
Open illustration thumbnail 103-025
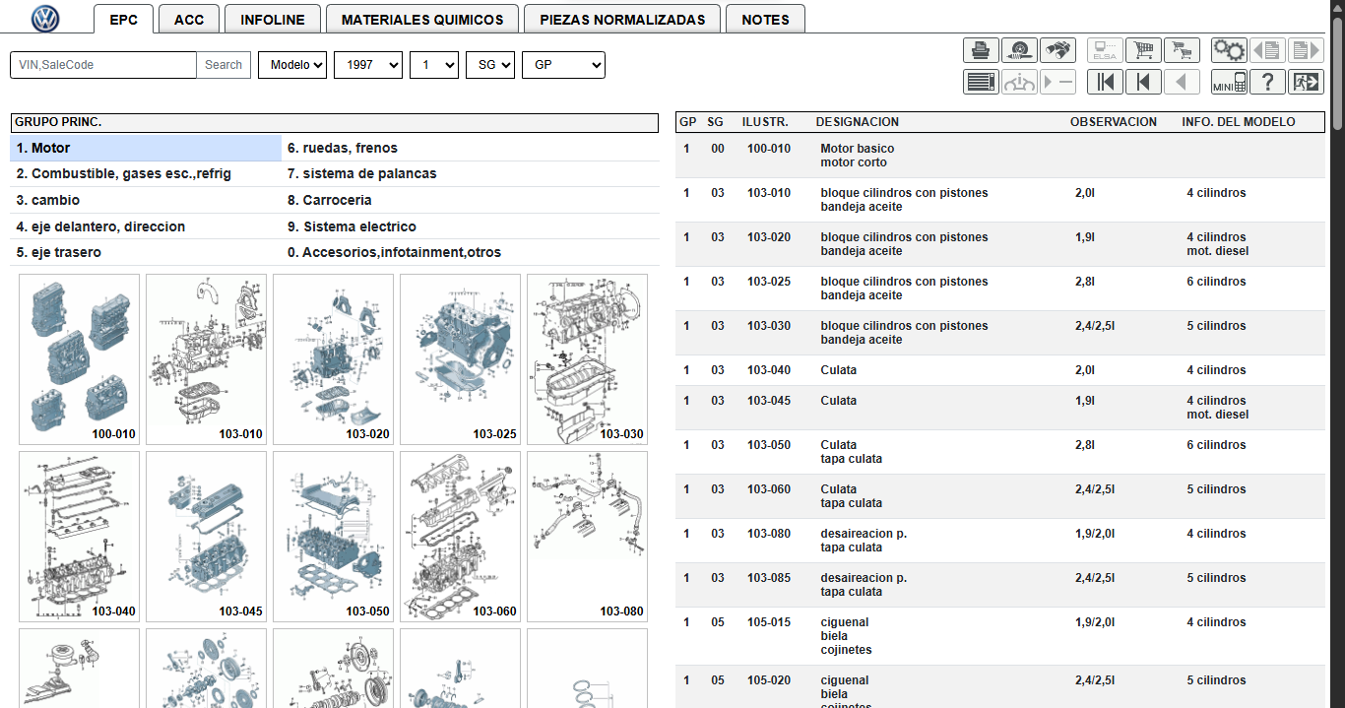click(460, 359)
